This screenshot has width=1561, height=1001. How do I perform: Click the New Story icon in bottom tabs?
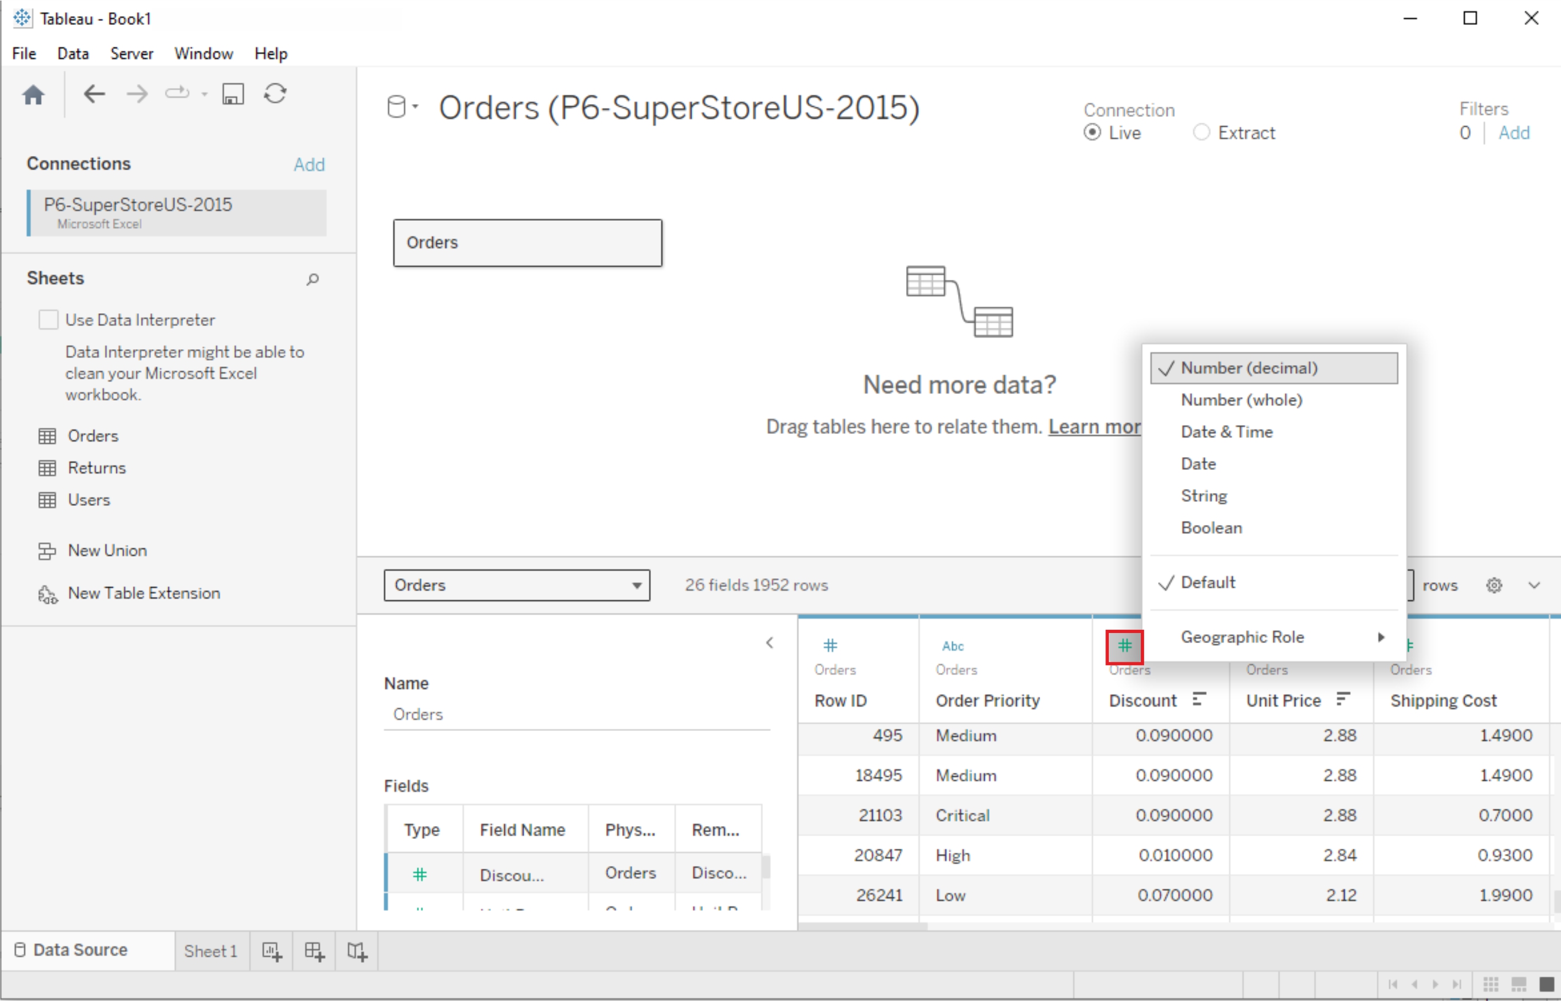point(357,952)
